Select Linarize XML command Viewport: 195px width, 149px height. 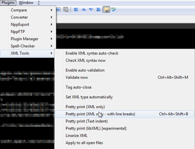coord(124,135)
